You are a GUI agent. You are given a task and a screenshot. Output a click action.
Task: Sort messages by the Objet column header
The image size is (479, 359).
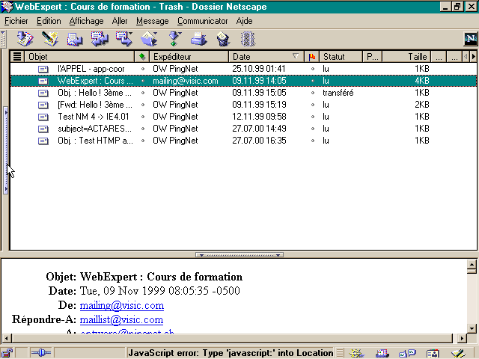(x=79, y=57)
